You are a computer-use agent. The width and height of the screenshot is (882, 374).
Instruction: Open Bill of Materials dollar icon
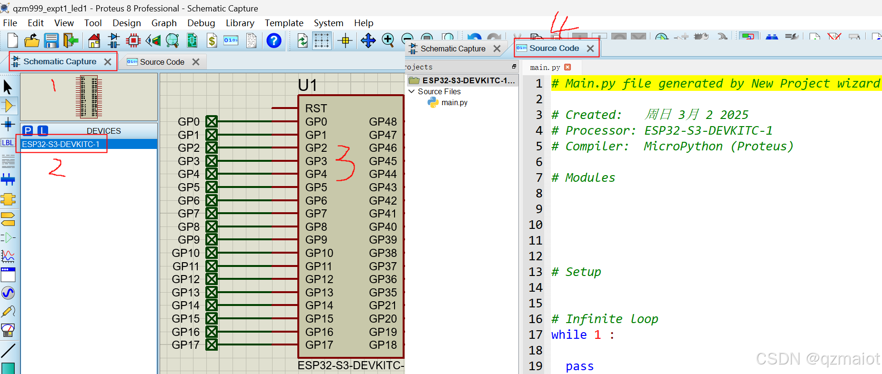point(212,40)
